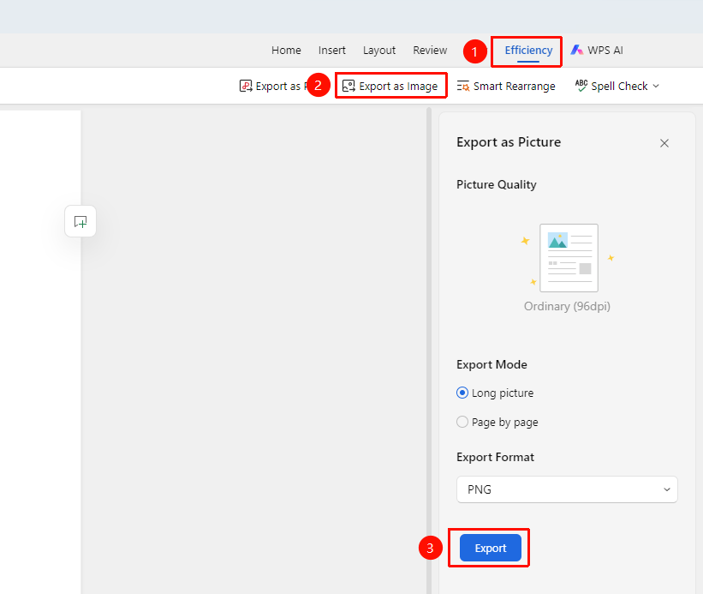Select the Ordinary (96dpi) picture quality thumbnail
Viewport: 703px width, 594px height.
pyautogui.click(x=569, y=258)
